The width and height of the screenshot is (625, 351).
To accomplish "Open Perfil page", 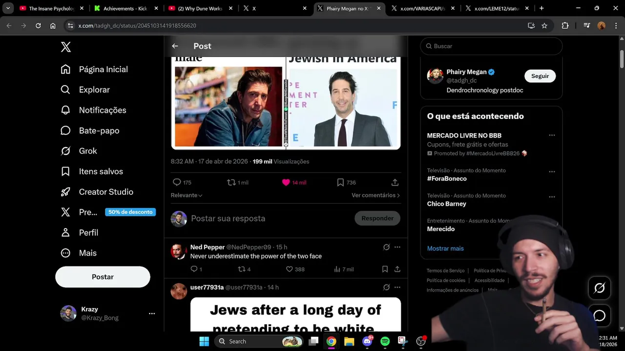I will point(79,233).
